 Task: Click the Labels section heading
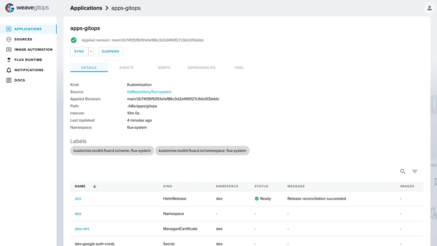pos(78,141)
